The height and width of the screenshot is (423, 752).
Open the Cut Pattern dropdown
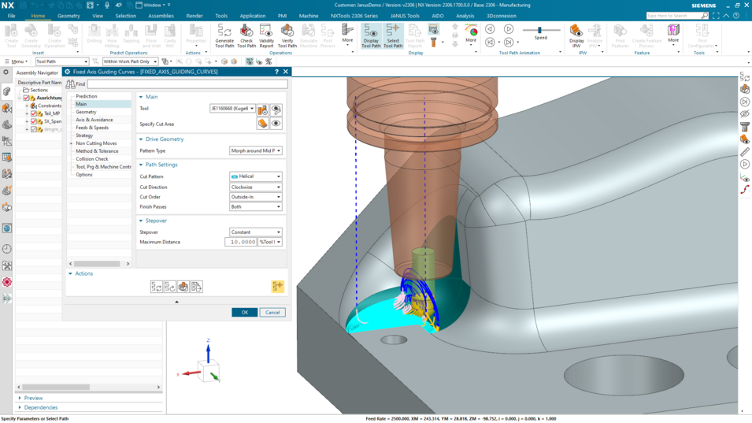(x=256, y=176)
